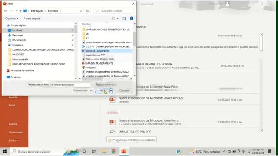Toggle the preview pane icon
Screen dimensions: 278x156
pos(124,18)
